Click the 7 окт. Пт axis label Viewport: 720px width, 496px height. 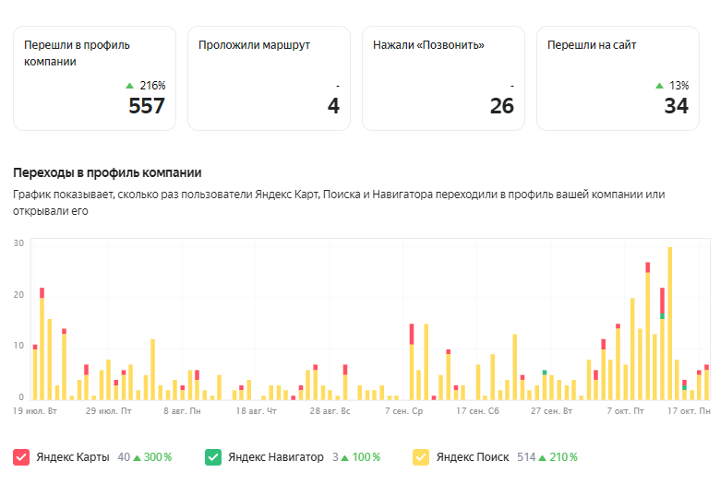click(x=626, y=411)
